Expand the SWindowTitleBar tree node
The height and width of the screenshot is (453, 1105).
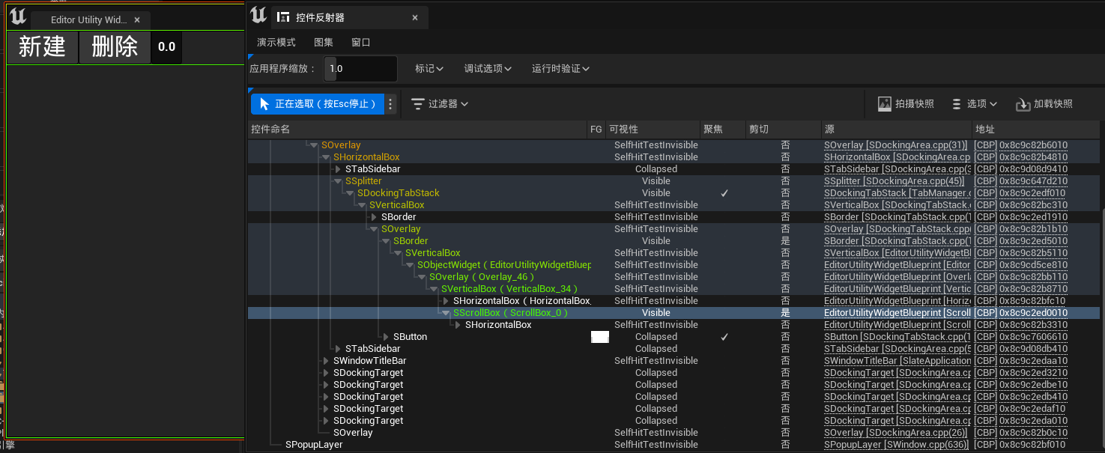coord(326,361)
